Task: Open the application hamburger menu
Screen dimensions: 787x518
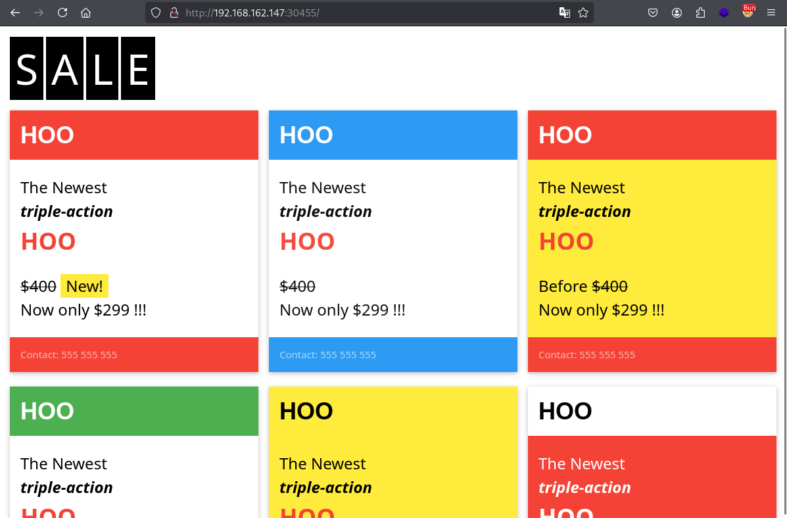Action: point(771,12)
